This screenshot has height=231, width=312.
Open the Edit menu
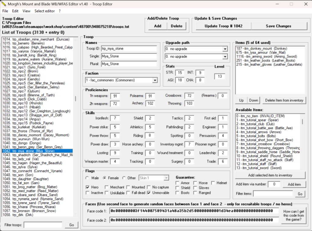point(15,11)
